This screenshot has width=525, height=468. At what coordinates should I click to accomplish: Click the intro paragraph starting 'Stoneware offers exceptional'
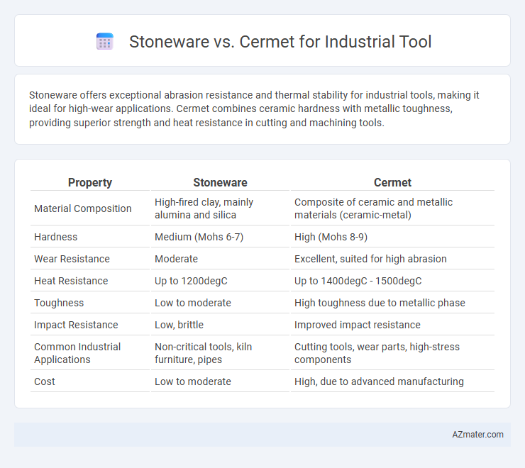click(255, 108)
